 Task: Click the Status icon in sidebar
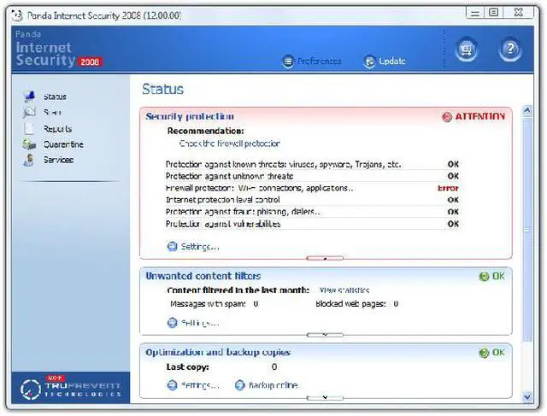[30, 97]
